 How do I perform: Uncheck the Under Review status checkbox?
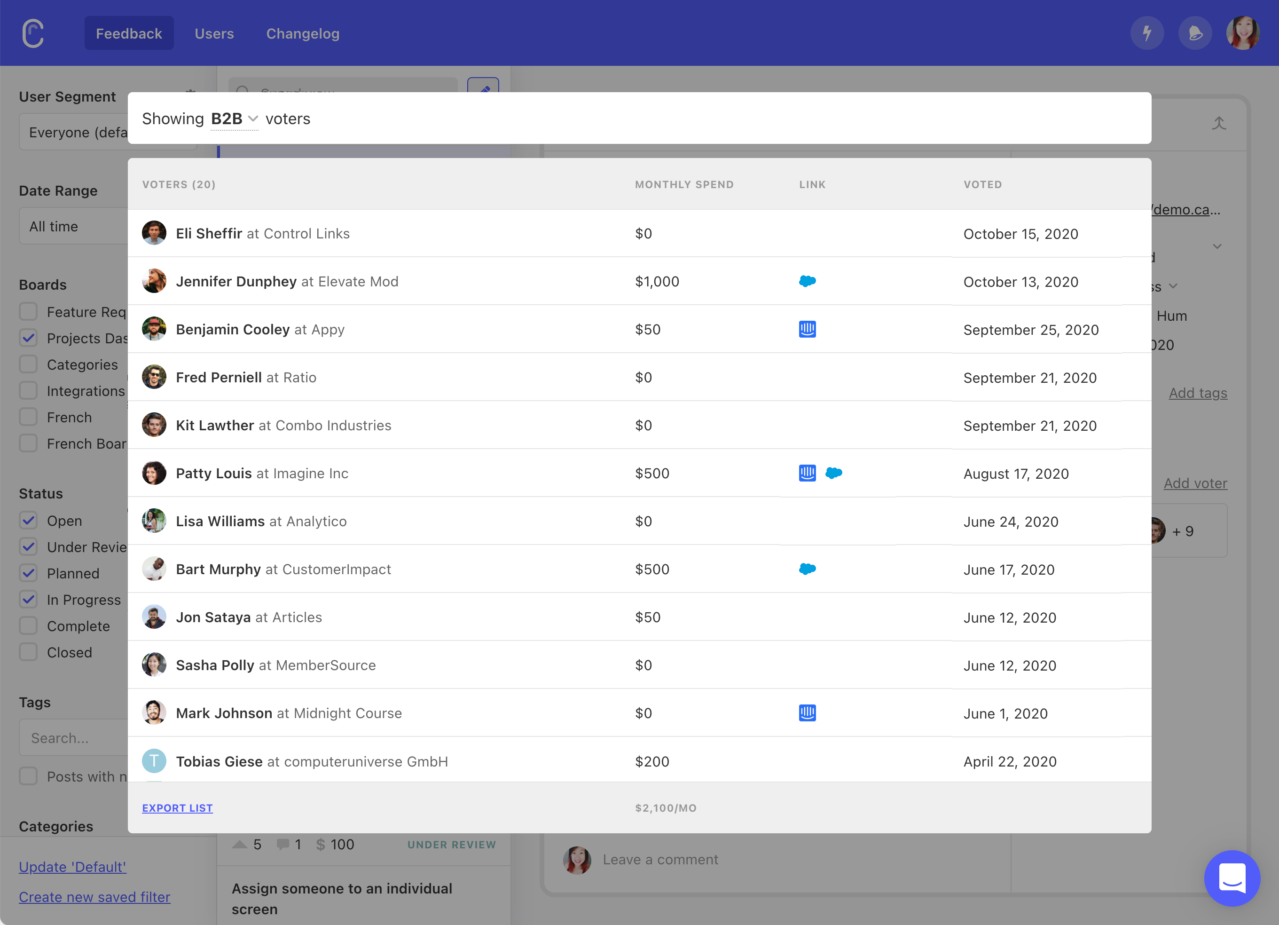tap(28, 546)
